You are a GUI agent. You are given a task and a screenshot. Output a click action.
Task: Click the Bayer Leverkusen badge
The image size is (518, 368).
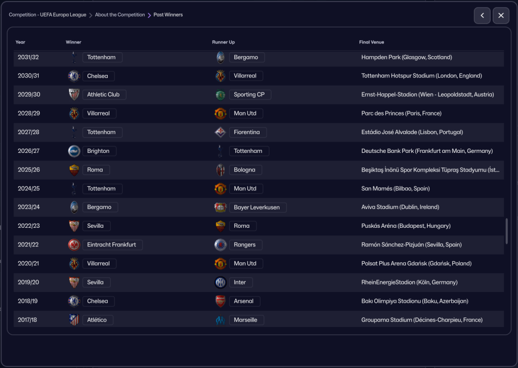tap(221, 207)
